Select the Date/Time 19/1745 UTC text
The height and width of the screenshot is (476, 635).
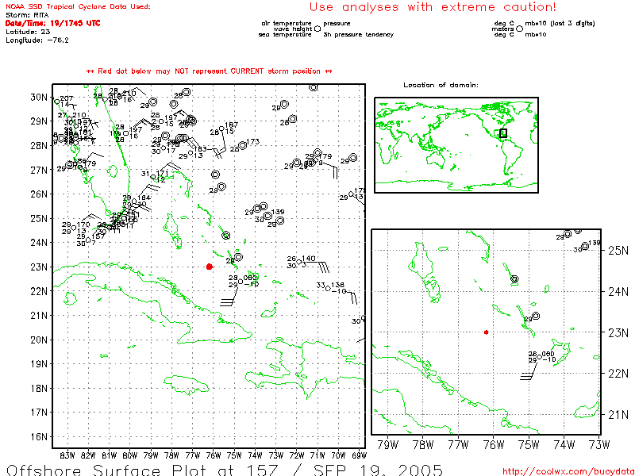pos(52,23)
